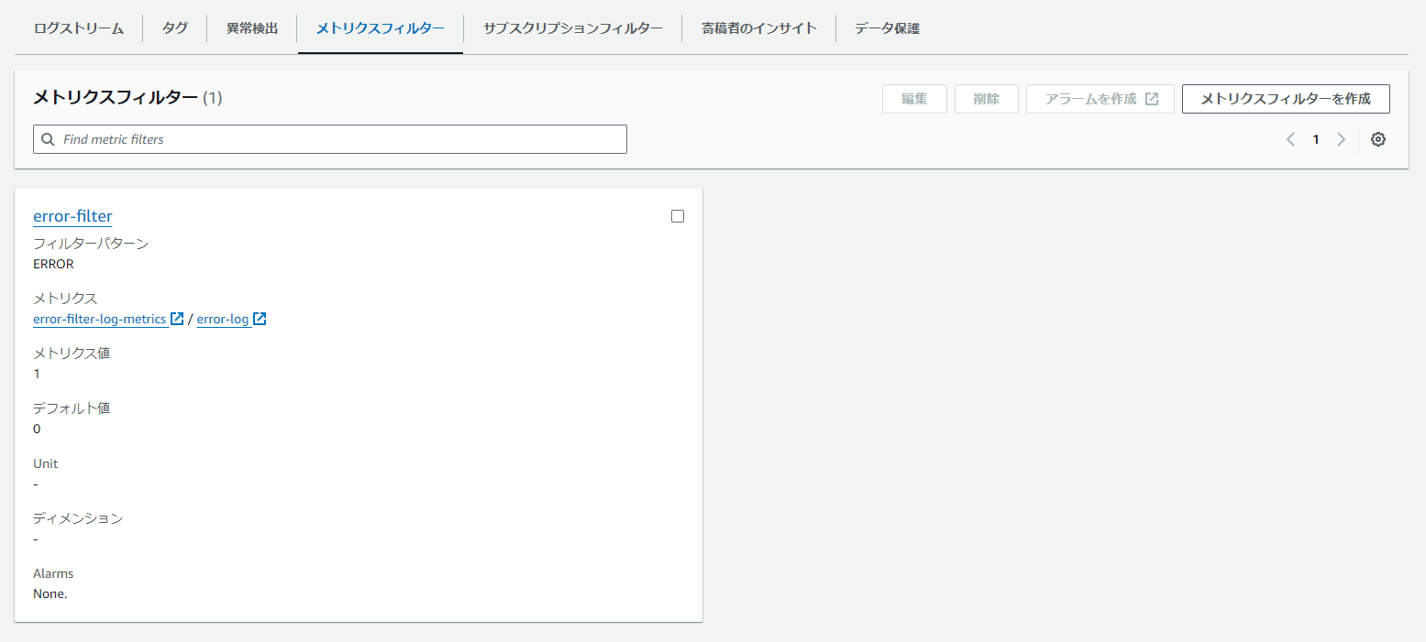Screen dimensions: 1426x642
Task: Click the ディメンション label
Action: click(x=78, y=518)
